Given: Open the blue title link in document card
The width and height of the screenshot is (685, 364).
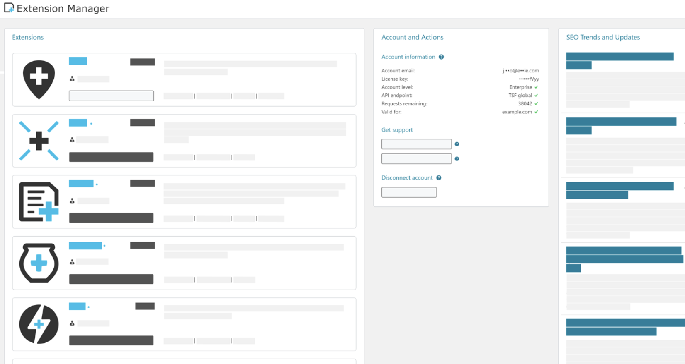Looking at the screenshot, I should point(81,184).
